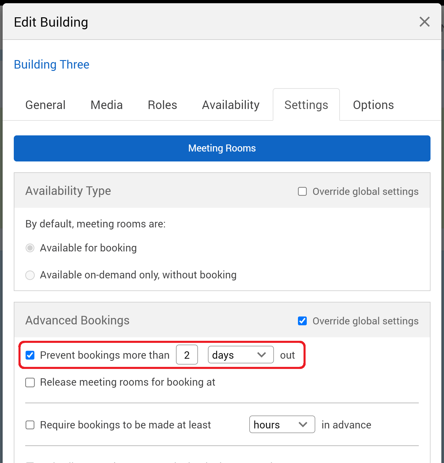
Task: Check Release meeting rooms for booking at
Action: point(30,382)
